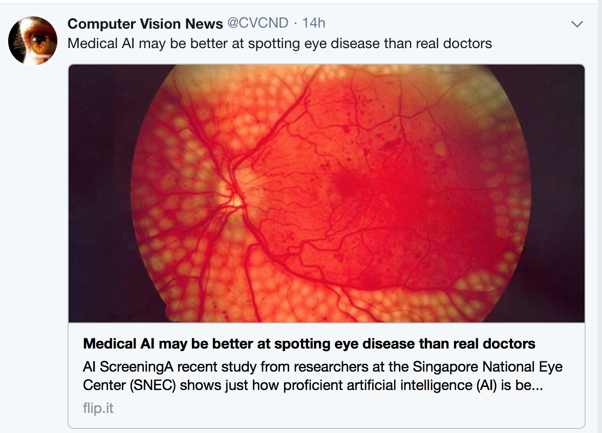Click the @CVCND handle
Screen dimensions: 602x433
[257, 24]
